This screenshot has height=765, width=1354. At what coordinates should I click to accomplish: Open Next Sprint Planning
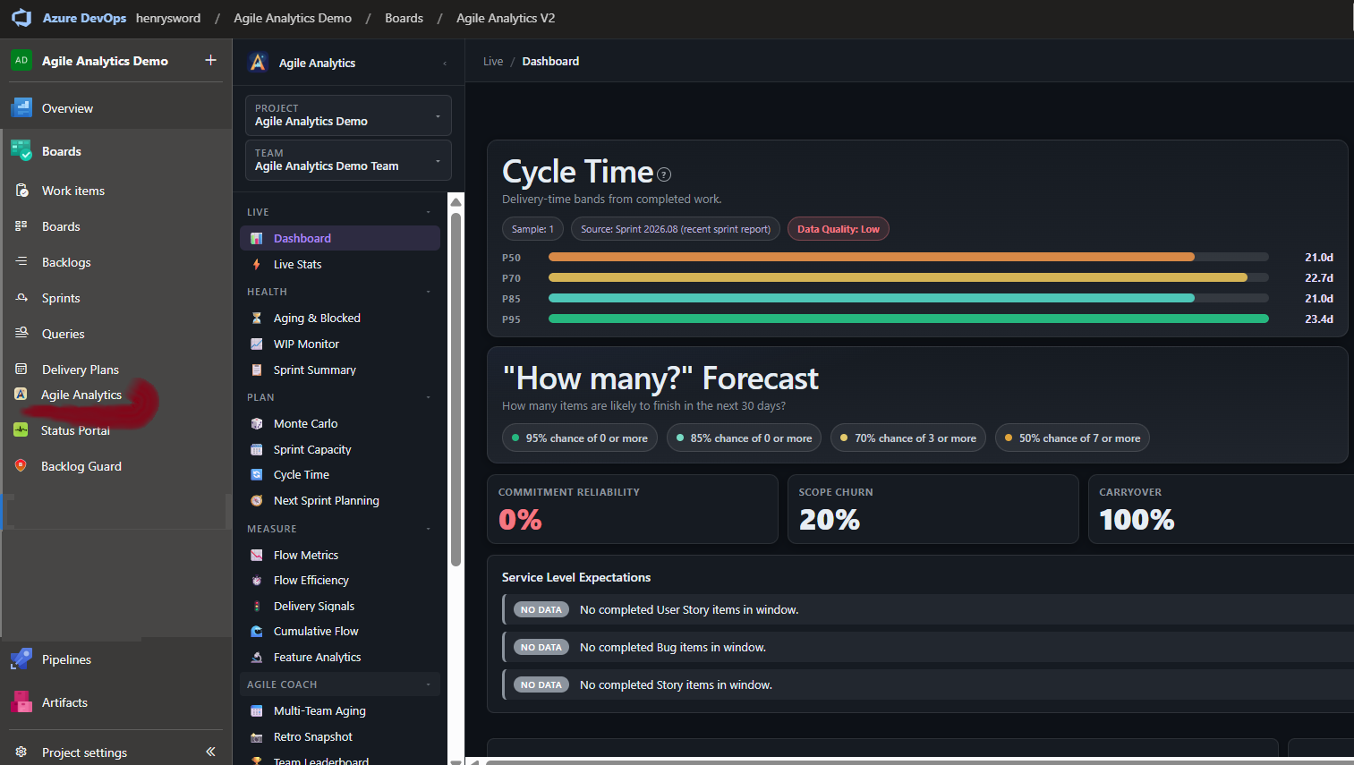click(340, 500)
